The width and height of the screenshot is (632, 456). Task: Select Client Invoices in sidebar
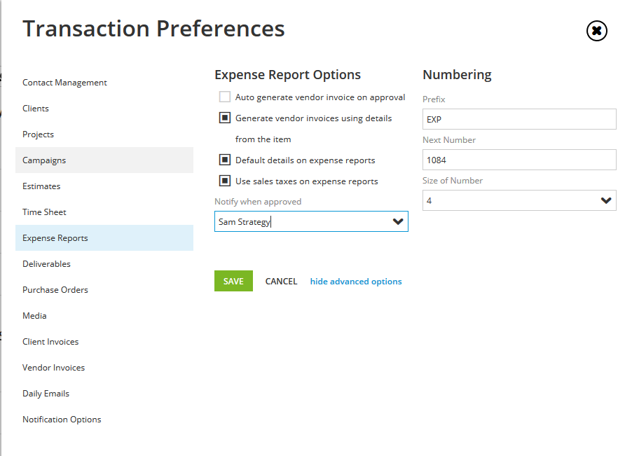tap(104, 342)
